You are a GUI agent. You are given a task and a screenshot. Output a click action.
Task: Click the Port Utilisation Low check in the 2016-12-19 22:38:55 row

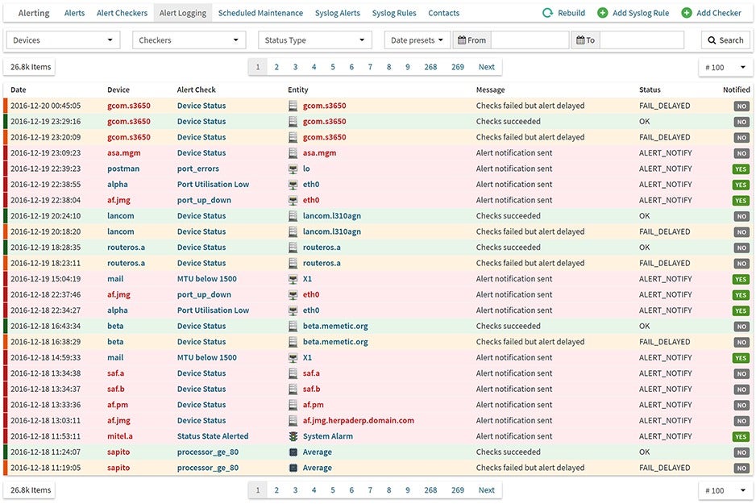(213, 185)
